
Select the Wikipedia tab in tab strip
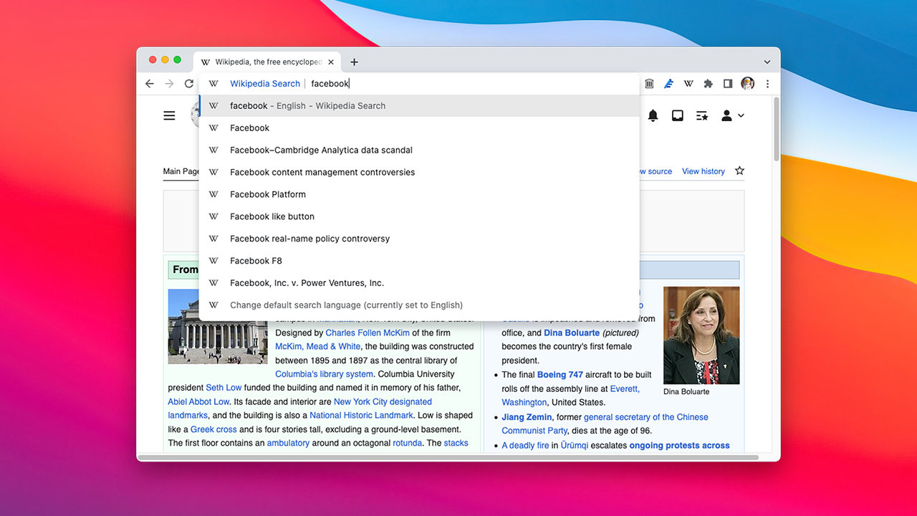[x=267, y=62]
